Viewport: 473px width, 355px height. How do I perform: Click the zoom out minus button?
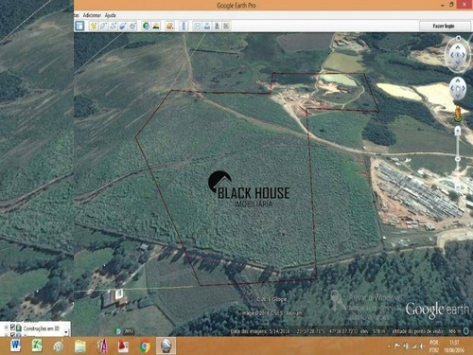458,186
